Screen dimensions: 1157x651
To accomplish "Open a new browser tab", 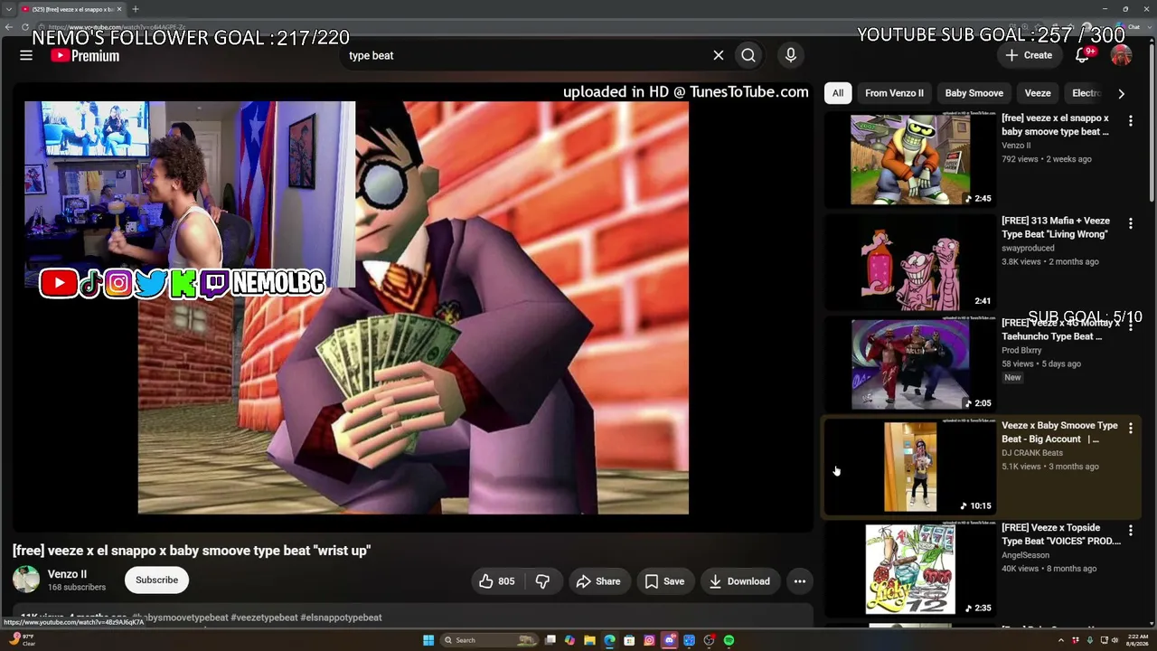I will (x=135, y=9).
